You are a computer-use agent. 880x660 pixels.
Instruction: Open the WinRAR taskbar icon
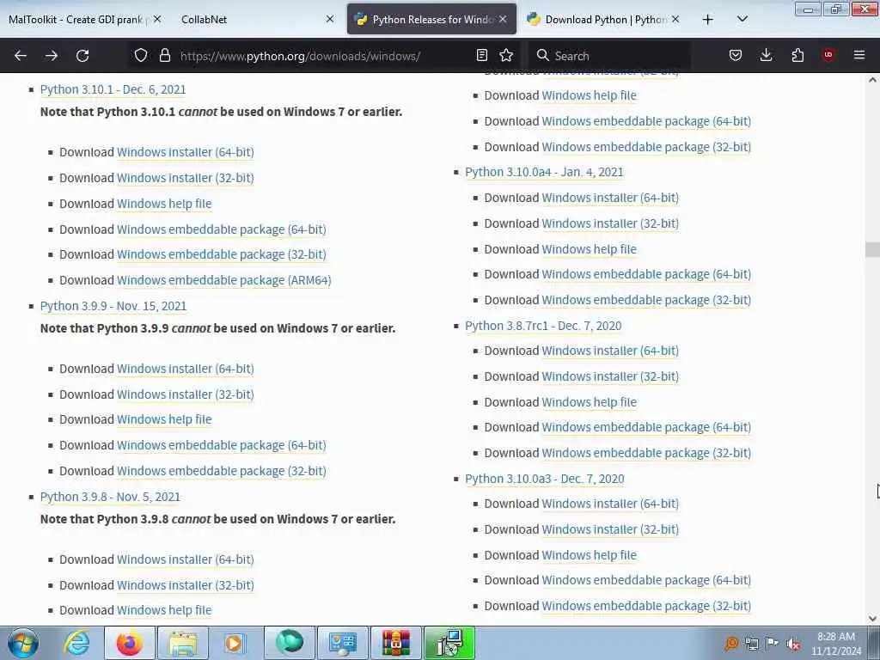point(395,643)
